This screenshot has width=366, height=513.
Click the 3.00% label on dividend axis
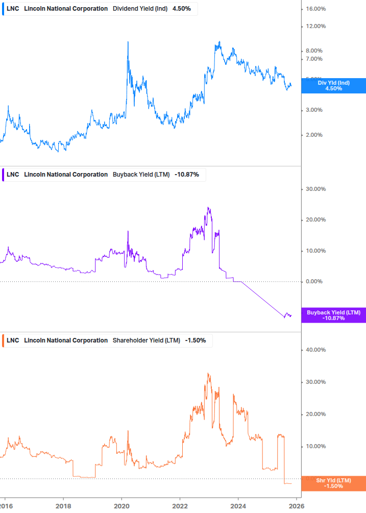point(314,110)
